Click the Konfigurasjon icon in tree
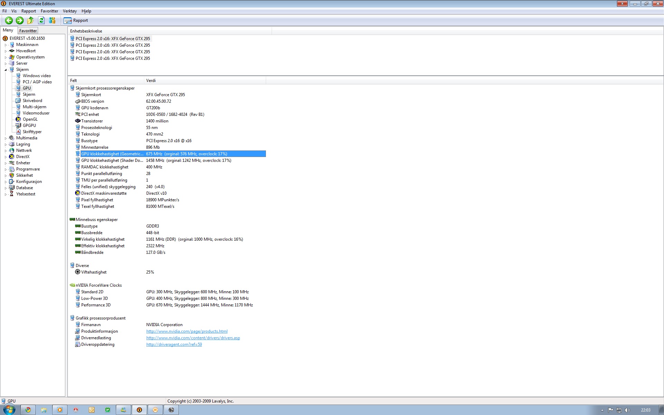The image size is (664, 415). 12,182
